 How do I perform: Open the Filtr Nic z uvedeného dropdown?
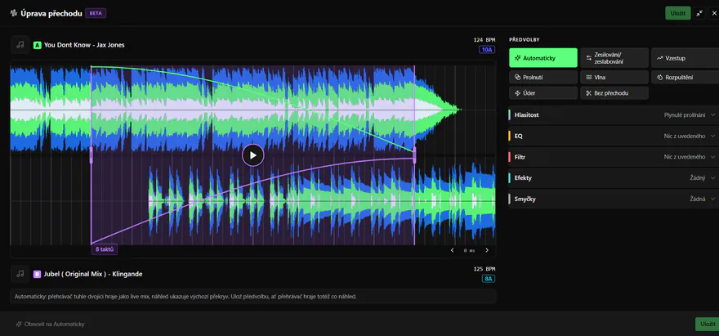click(690, 157)
